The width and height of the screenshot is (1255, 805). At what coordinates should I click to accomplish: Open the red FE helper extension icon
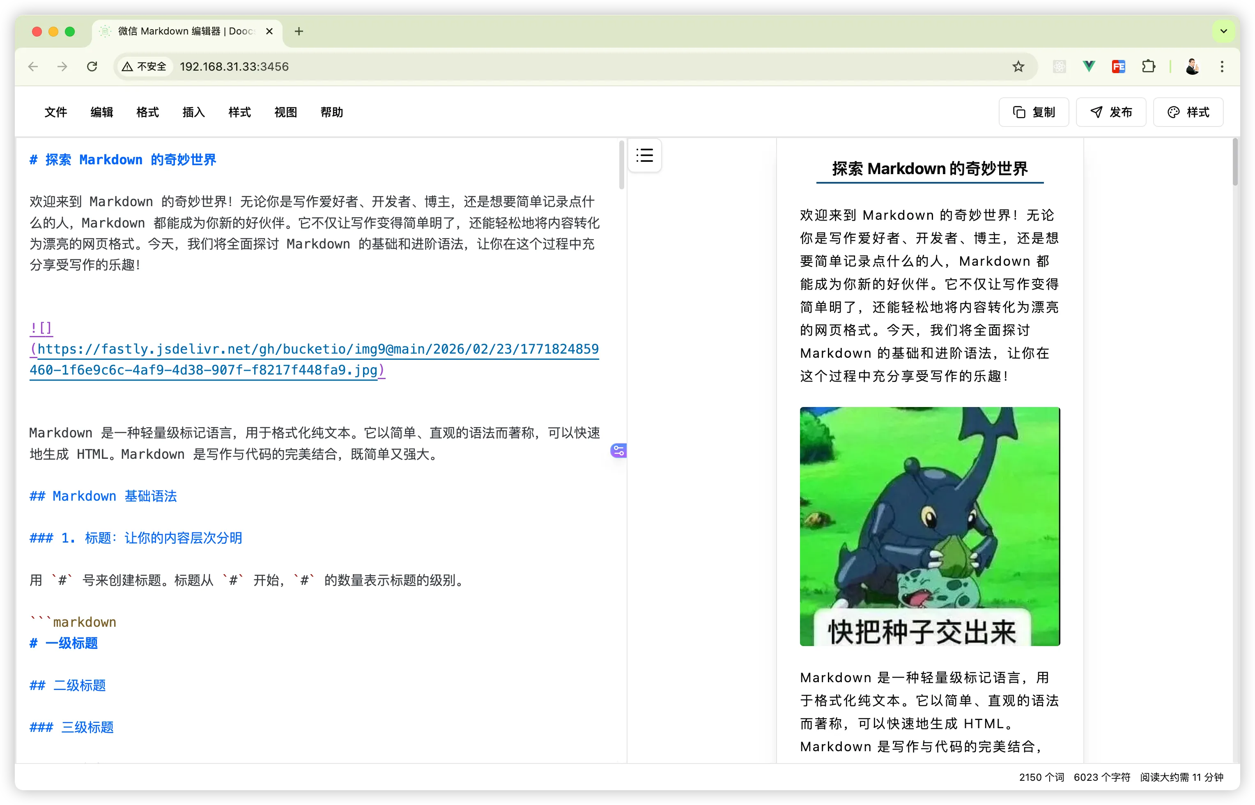[x=1119, y=67]
